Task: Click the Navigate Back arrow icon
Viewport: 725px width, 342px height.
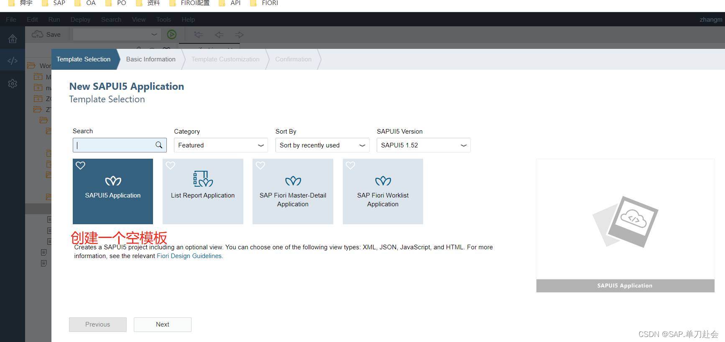Action: [x=219, y=35]
